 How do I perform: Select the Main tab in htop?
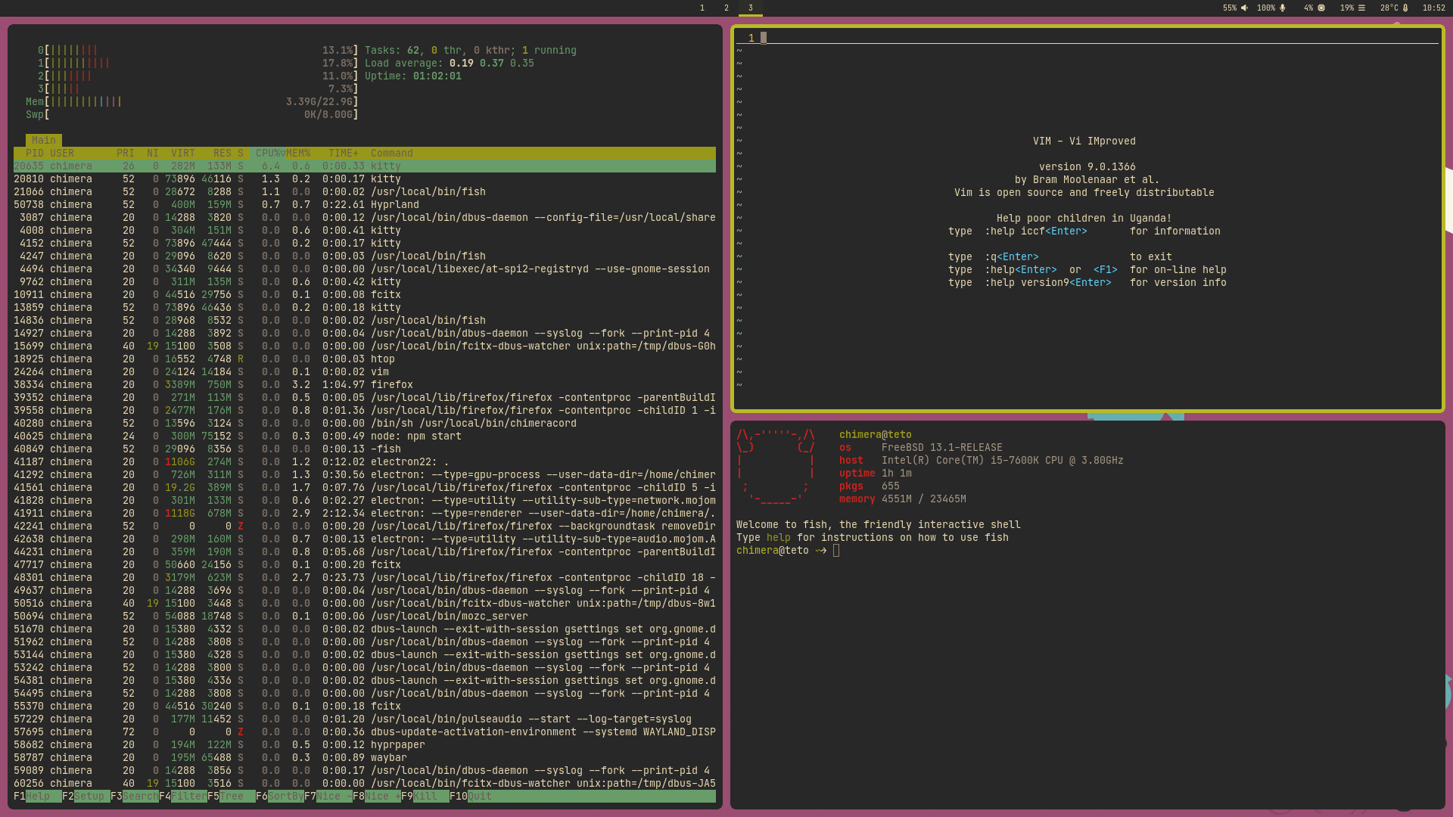tap(44, 141)
